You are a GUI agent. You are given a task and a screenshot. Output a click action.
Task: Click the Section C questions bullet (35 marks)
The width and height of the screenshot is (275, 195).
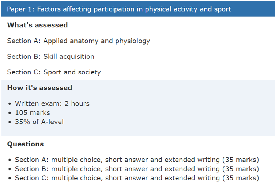click(x=137, y=178)
